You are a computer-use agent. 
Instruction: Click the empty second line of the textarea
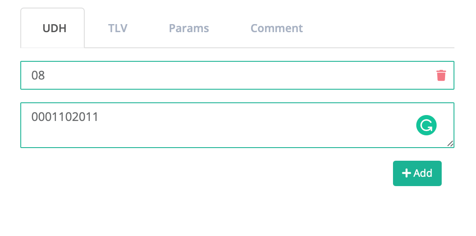click(x=213, y=134)
